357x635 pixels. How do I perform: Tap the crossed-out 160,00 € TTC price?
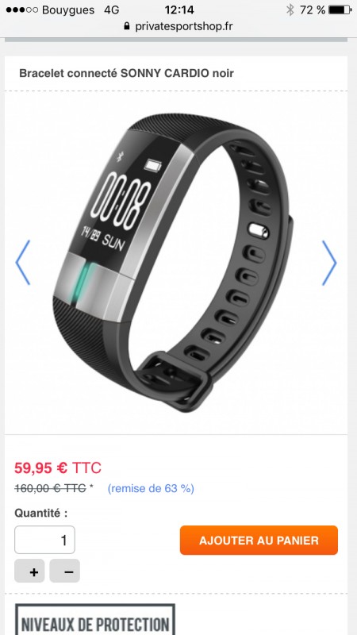pos(50,488)
